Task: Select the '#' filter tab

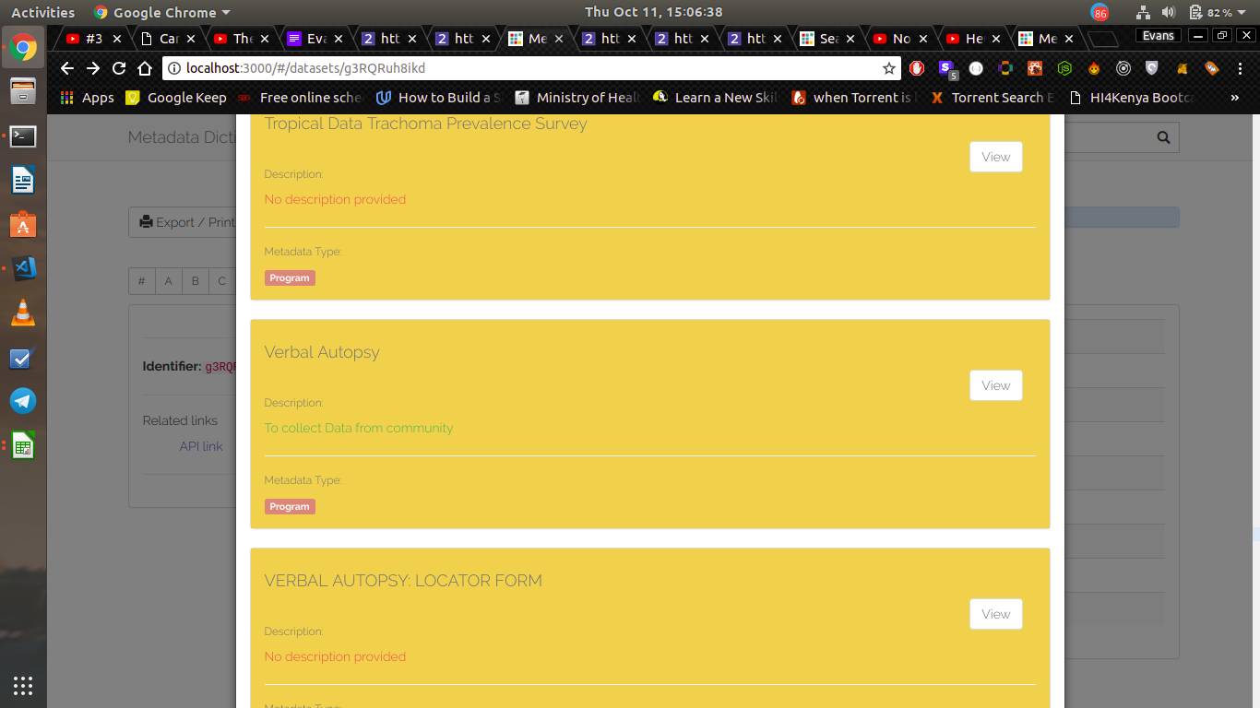Action: pos(141,281)
